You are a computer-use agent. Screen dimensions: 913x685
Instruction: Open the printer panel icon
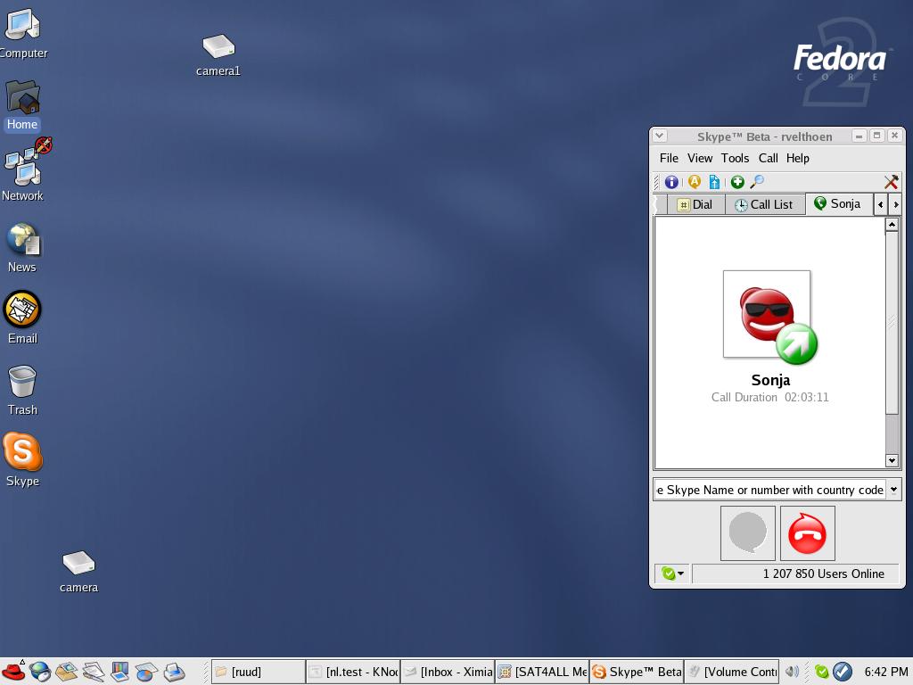(174, 672)
